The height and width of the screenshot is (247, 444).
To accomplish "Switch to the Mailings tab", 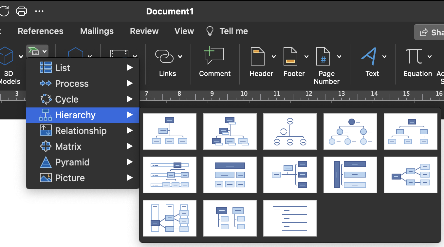I will coord(97,31).
